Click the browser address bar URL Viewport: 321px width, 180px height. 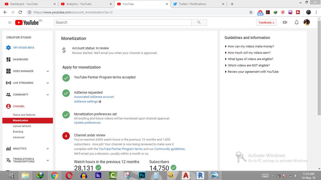click(72, 12)
